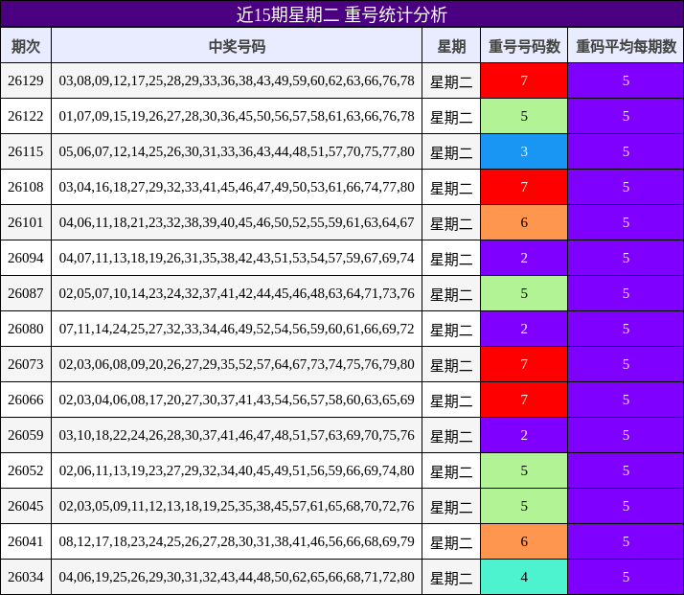Select winning numbers of issue 26115
This screenshot has width=684, height=595.
[x=237, y=151]
